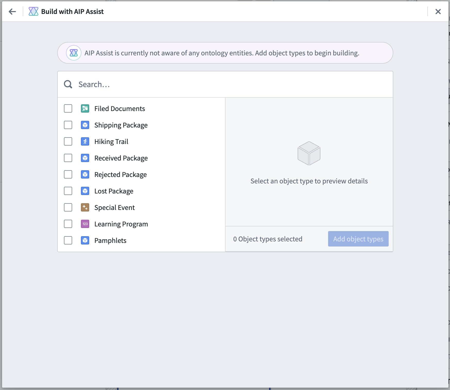Click the Shipping Package cube icon
450x390 pixels.
85,125
